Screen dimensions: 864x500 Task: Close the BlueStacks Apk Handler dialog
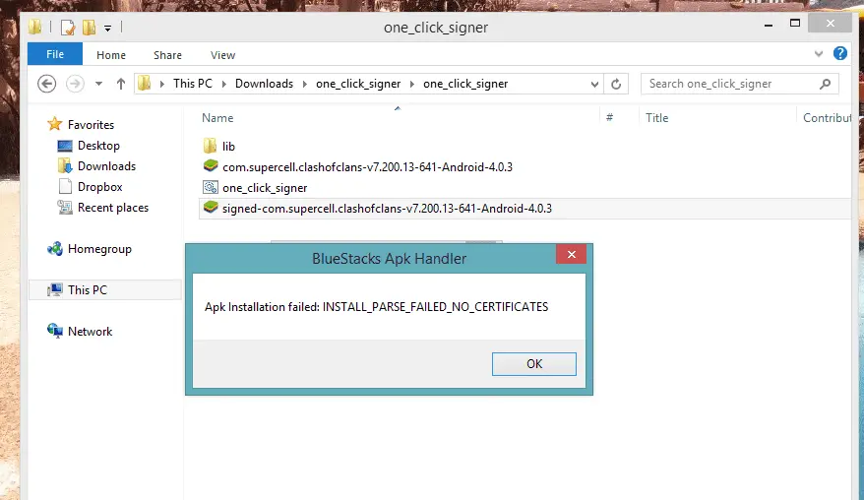571,254
